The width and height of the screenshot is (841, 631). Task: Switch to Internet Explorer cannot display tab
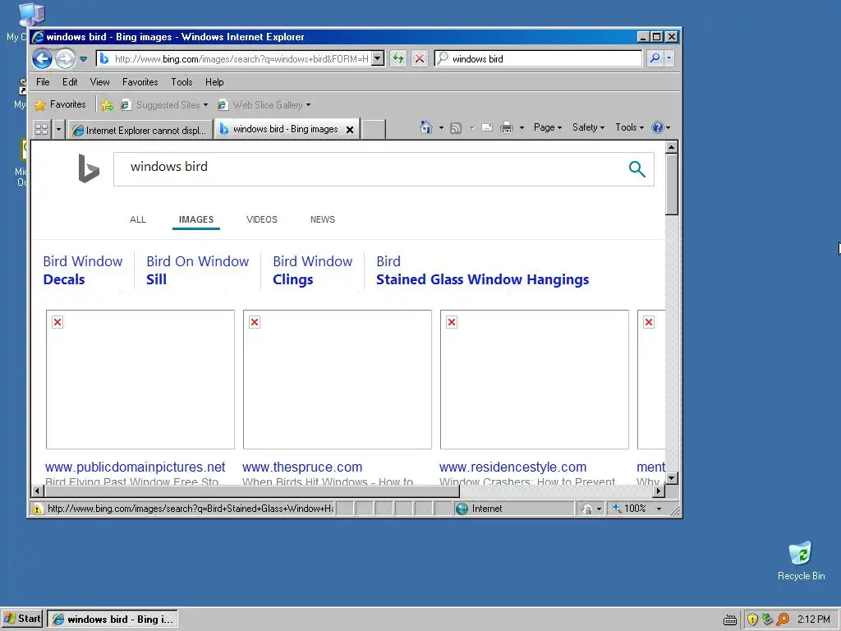pos(140,130)
